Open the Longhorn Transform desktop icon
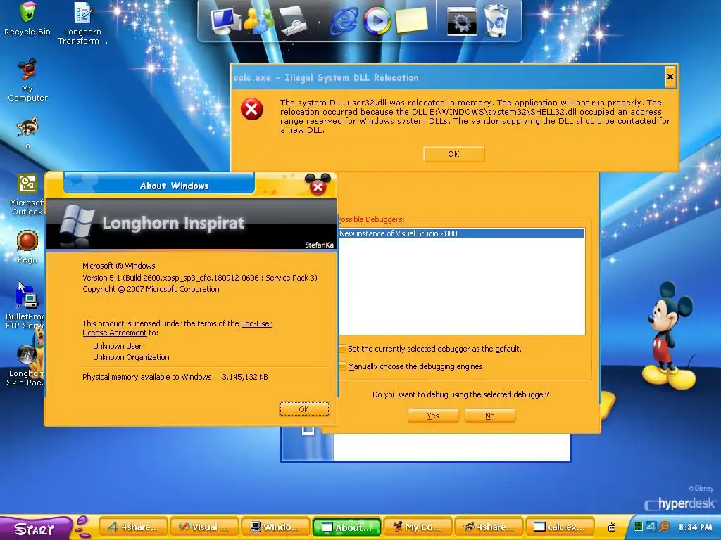The width and height of the screenshot is (721, 540). point(83,22)
